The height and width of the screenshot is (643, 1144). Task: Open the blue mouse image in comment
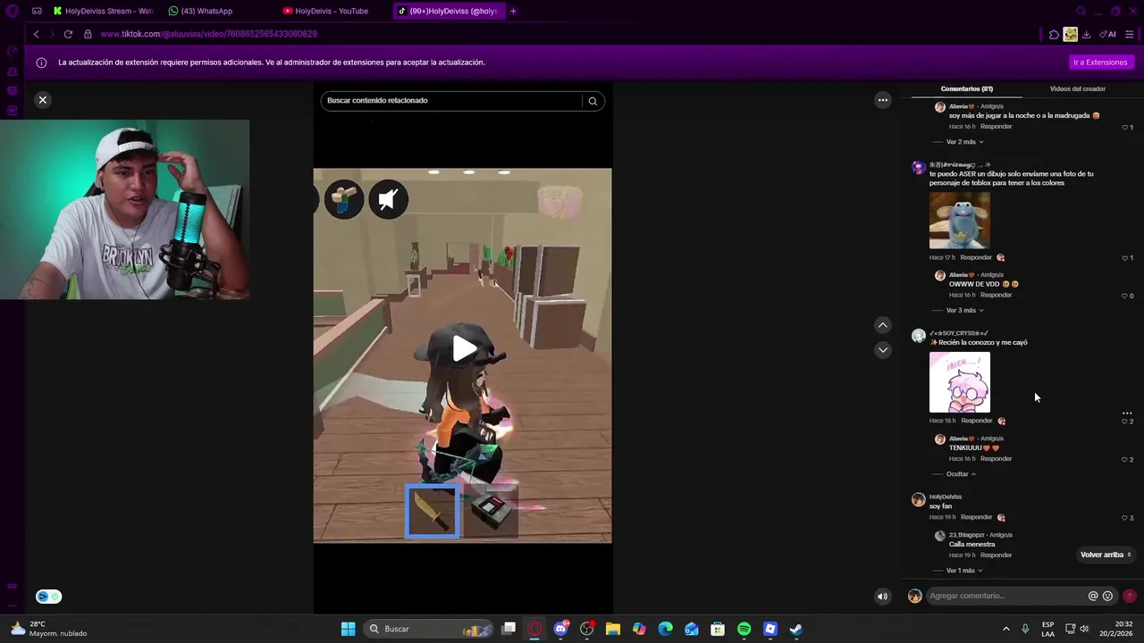click(960, 221)
